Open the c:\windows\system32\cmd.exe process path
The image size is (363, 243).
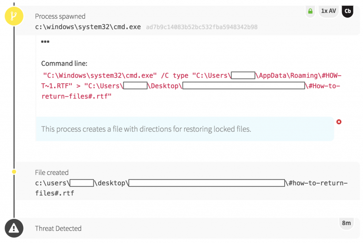(88, 27)
